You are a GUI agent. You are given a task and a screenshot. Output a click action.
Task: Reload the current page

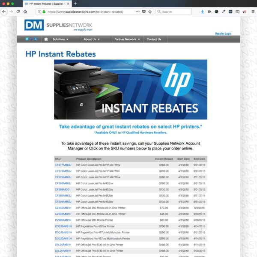click(x=18, y=12)
